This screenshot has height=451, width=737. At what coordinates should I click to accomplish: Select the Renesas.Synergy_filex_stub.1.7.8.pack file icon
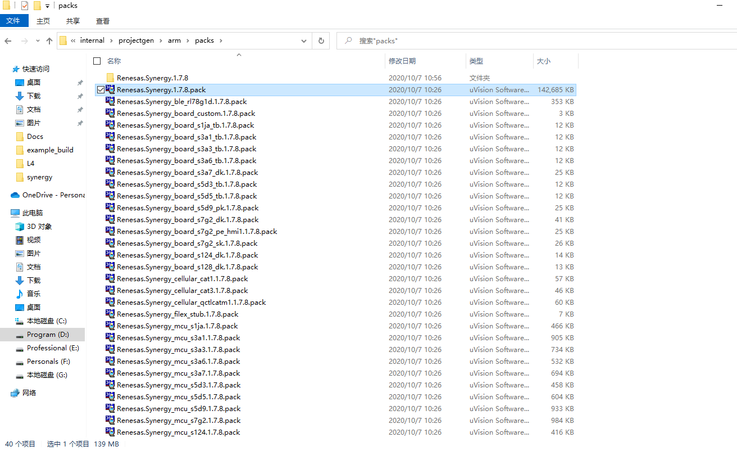(110, 314)
